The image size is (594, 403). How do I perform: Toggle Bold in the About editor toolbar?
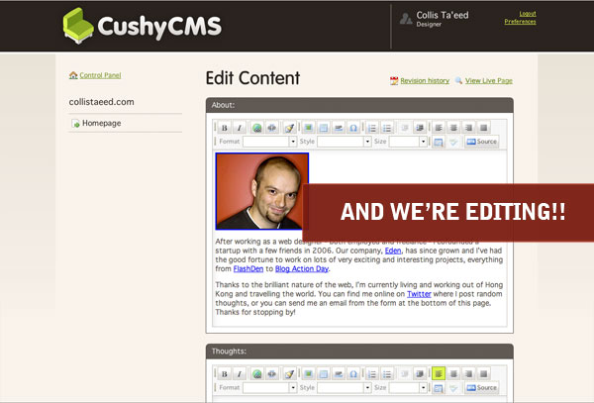(225, 128)
